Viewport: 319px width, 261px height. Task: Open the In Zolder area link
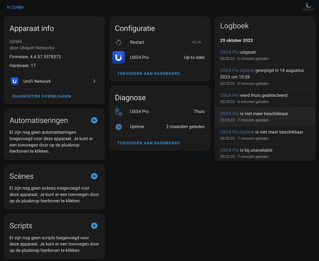pos(16,7)
